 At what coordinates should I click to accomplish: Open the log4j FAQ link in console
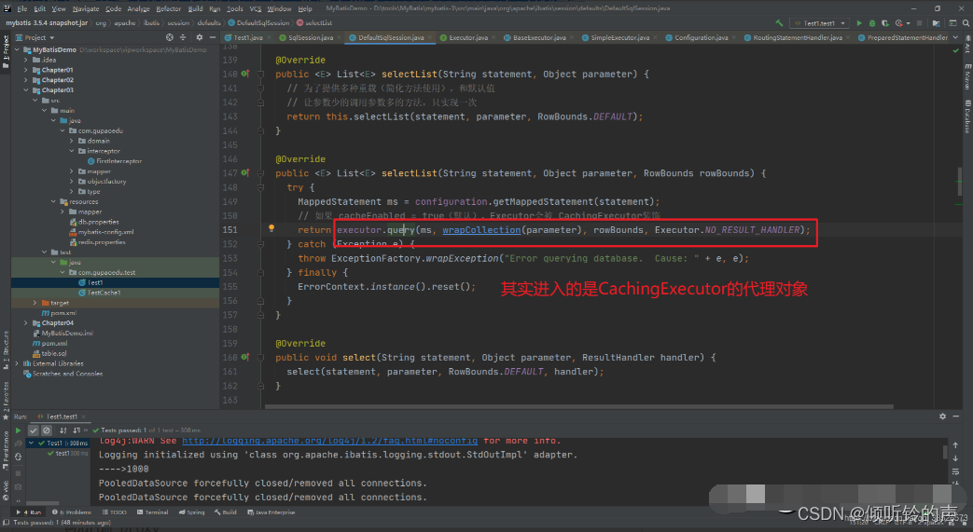tap(329, 441)
